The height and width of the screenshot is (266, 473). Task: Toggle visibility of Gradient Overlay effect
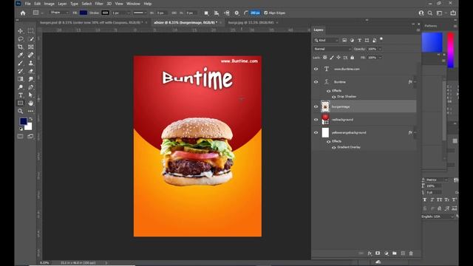click(333, 148)
